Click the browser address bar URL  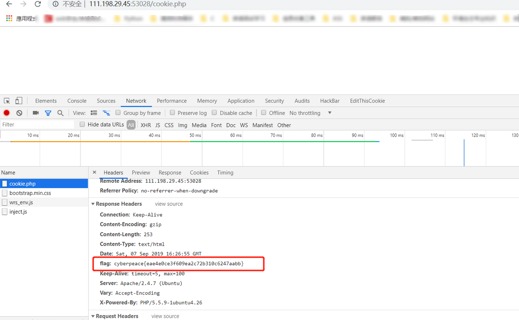pyautogui.click(x=137, y=4)
